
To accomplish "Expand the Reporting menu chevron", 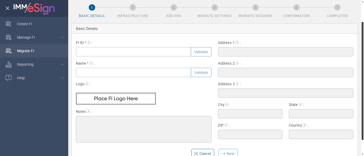I will [62, 64].
